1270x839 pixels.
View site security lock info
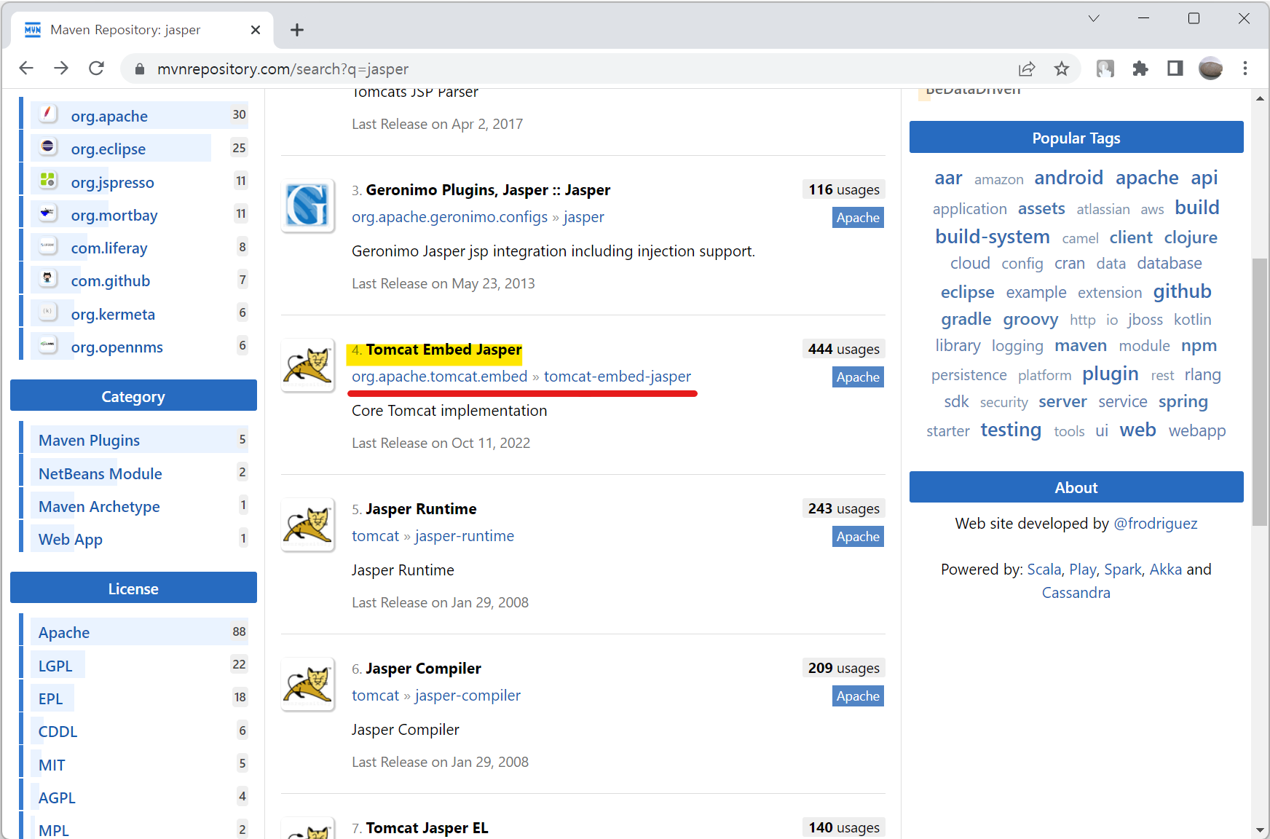coord(140,68)
